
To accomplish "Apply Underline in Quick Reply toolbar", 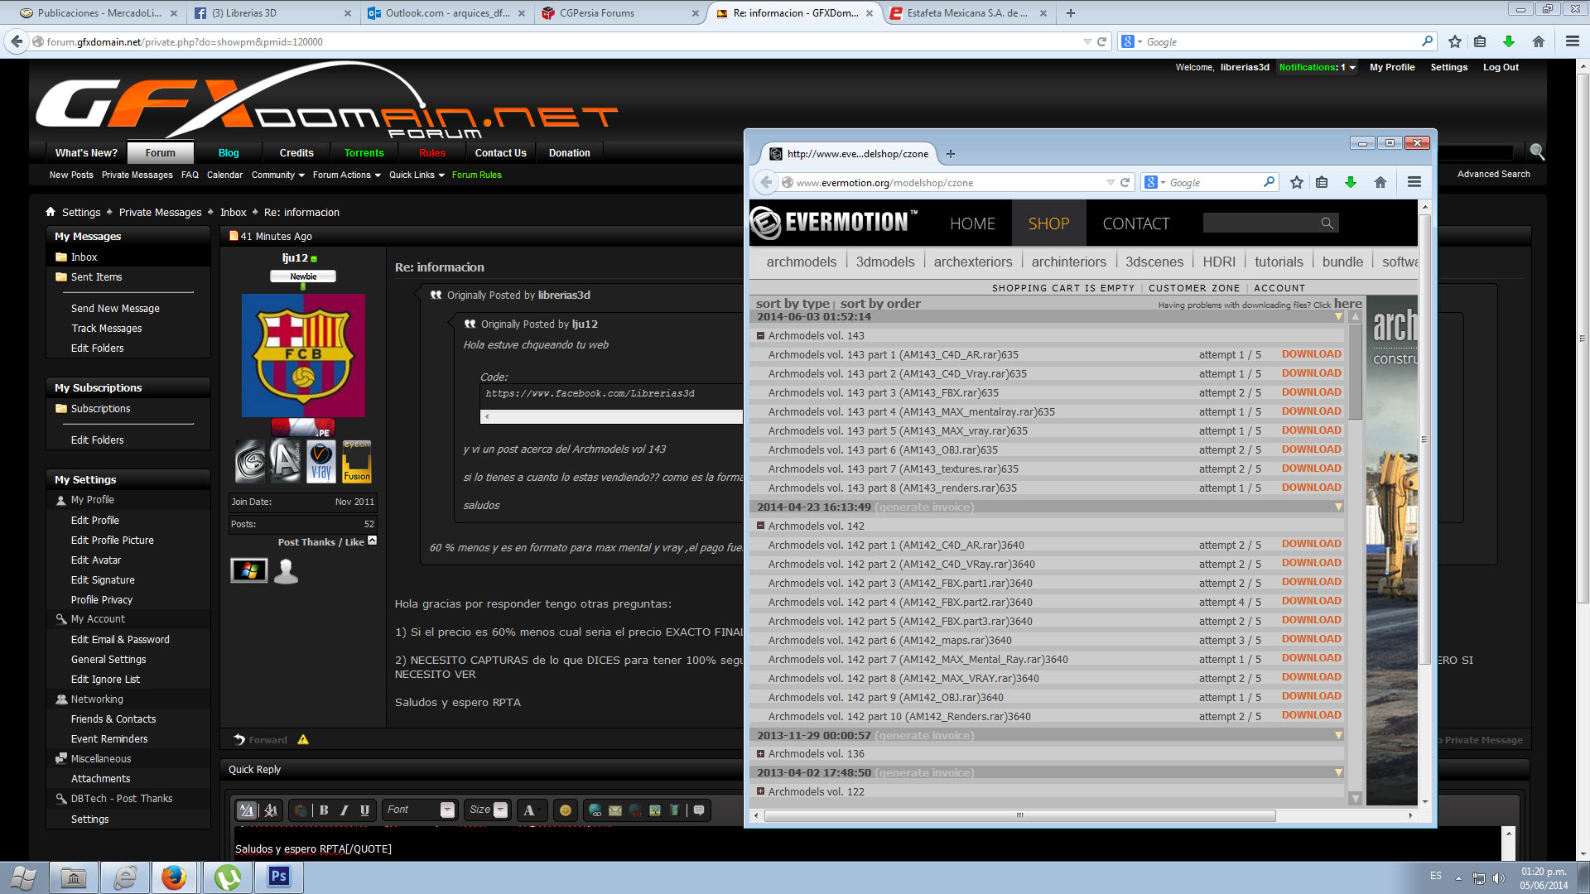I will (364, 810).
